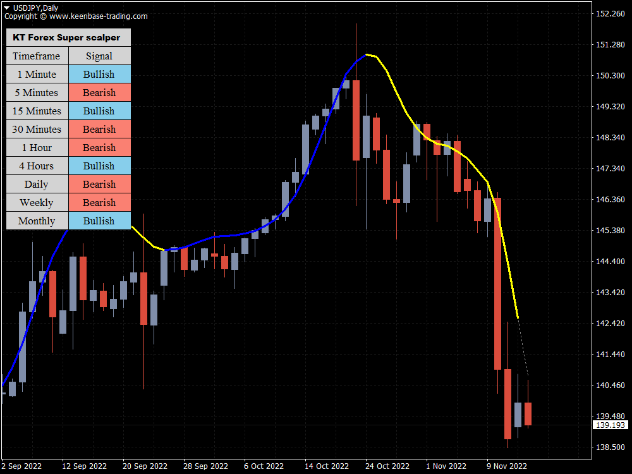This screenshot has width=632, height=474.
Task: Click the USDJPY,Daily chart title
Action: coord(35,8)
